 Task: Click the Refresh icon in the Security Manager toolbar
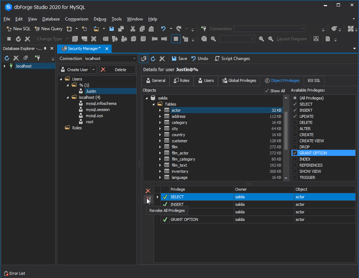pyautogui.click(x=153, y=58)
